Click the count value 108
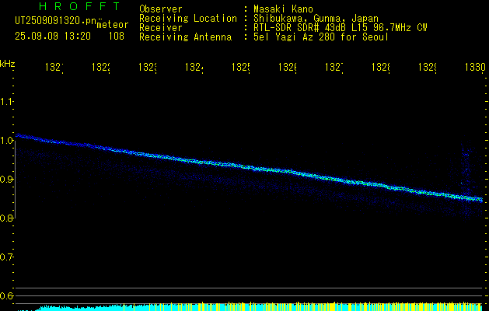Image resolution: width=489 pixels, height=311 pixels. (117, 37)
